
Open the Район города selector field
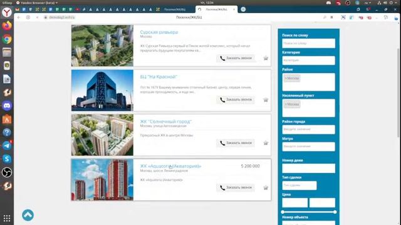(308, 129)
